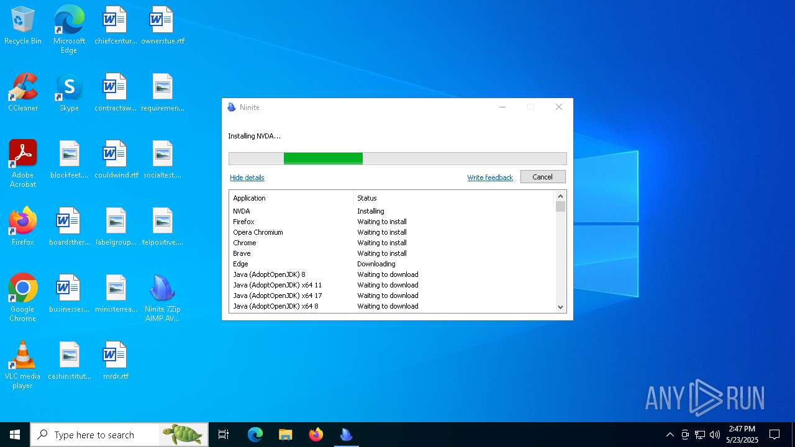Open Skype desktop shortcut
Screen dimensions: 795x447
pos(69,93)
